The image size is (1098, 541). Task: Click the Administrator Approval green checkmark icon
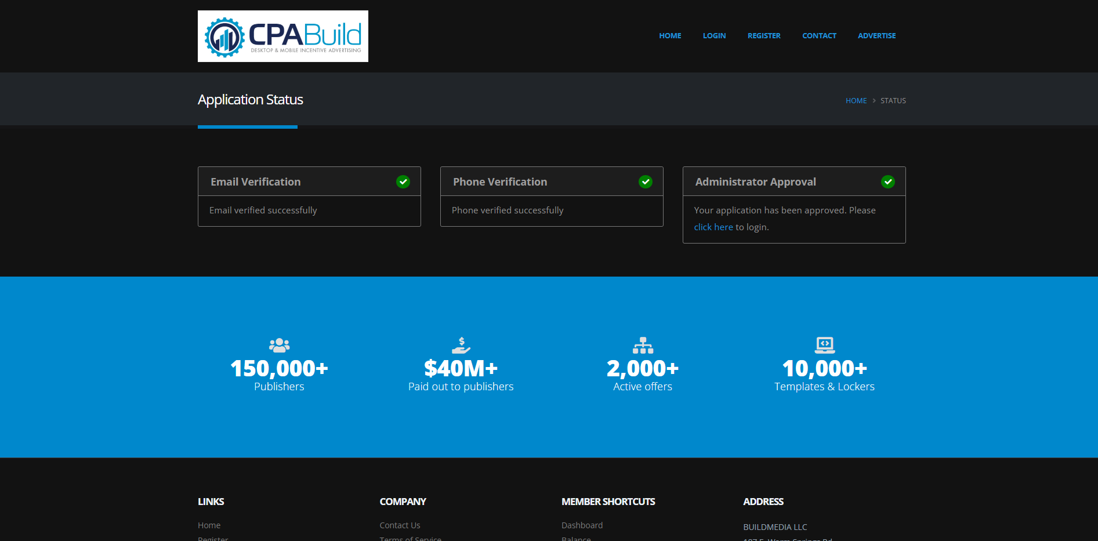[x=888, y=182]
